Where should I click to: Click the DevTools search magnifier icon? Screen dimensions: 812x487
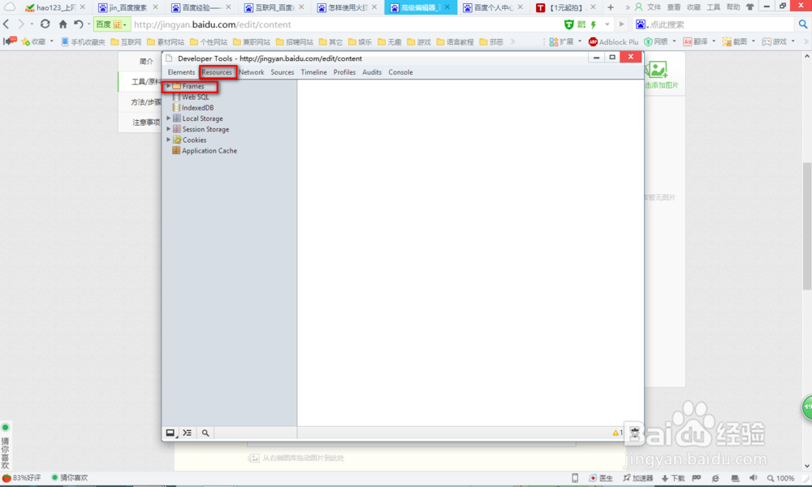205,433
